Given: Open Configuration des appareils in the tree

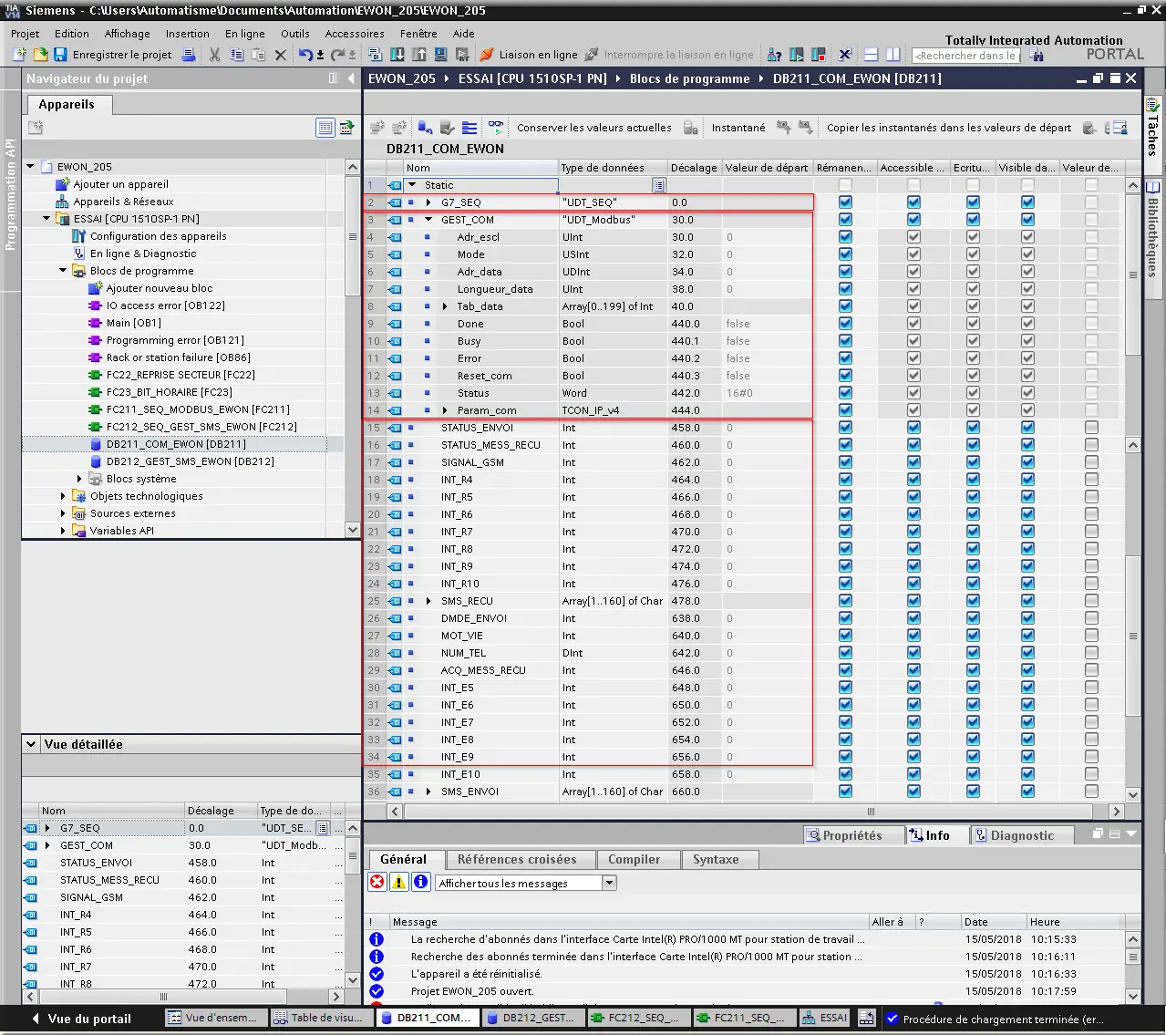Looking at the screenshot, I should tap(158, 236).
